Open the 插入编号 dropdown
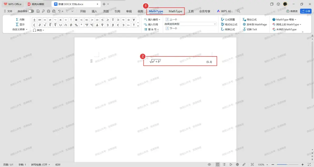Screen dimensions: 314x167 (152, 20)
